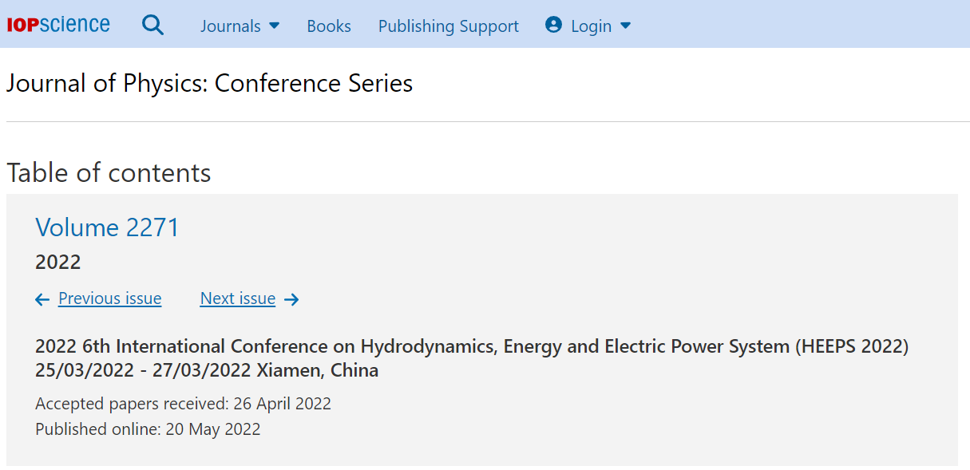Image resolution: width=970 pixels, height=470 pixels.
Task: Open the Volume 2271 link
Action: tap(107, 227)
